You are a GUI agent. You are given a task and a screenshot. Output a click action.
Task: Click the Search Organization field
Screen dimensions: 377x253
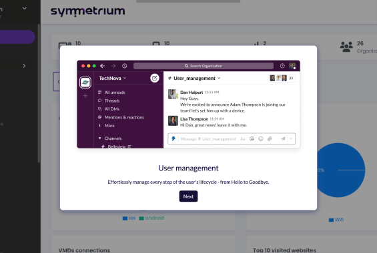tap(204, 66)
